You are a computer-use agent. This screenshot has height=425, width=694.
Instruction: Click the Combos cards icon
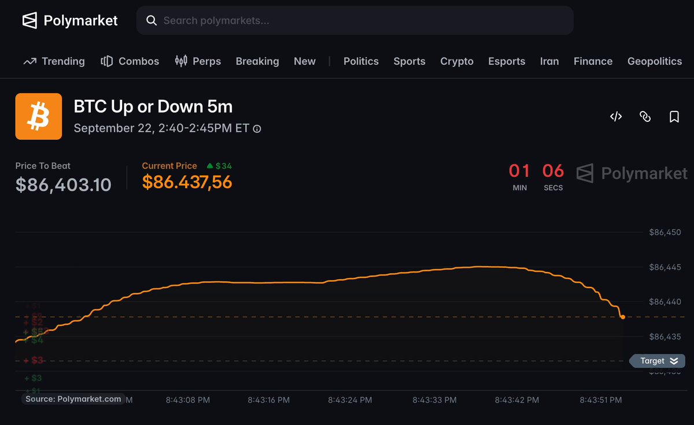coord(106,61)
